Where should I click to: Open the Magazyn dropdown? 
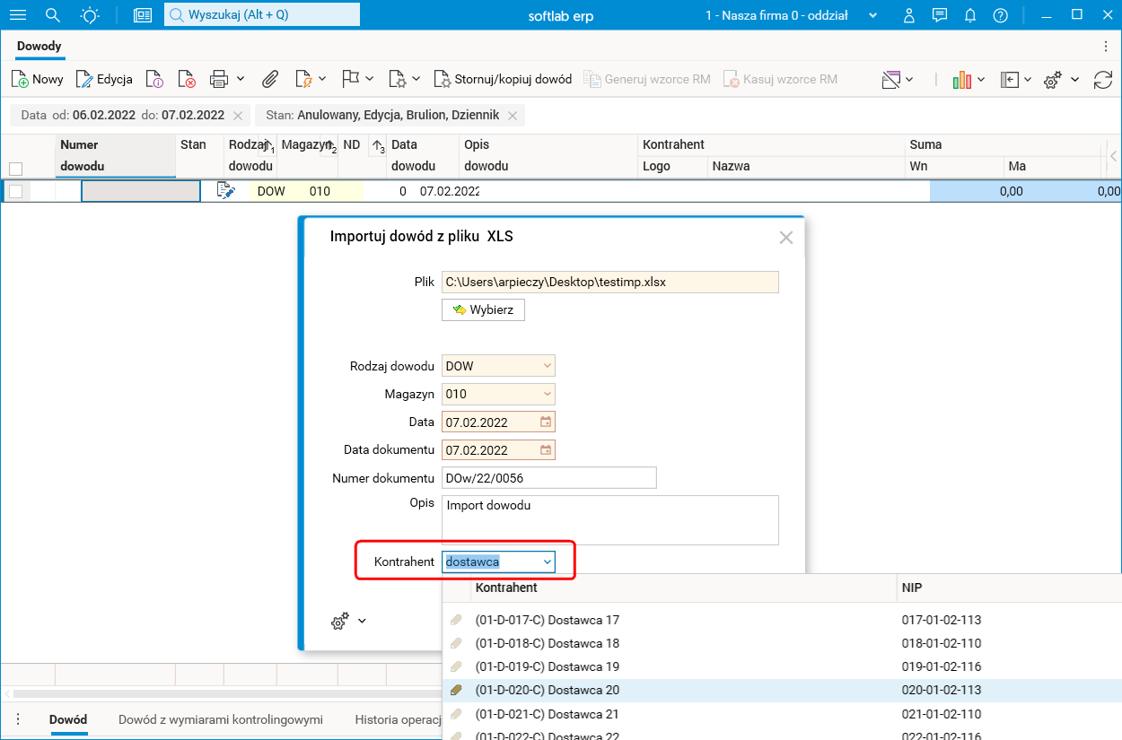coord(548,394)
